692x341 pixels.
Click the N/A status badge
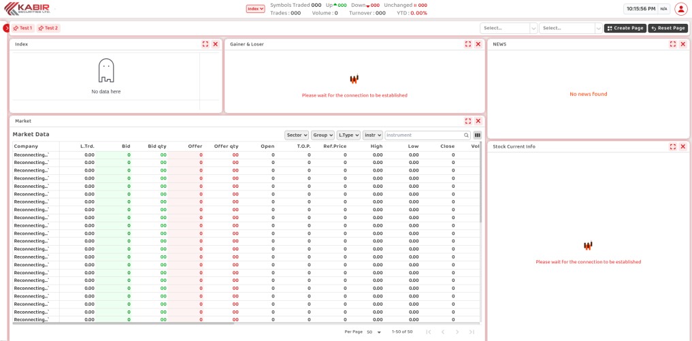coord(663,9)
